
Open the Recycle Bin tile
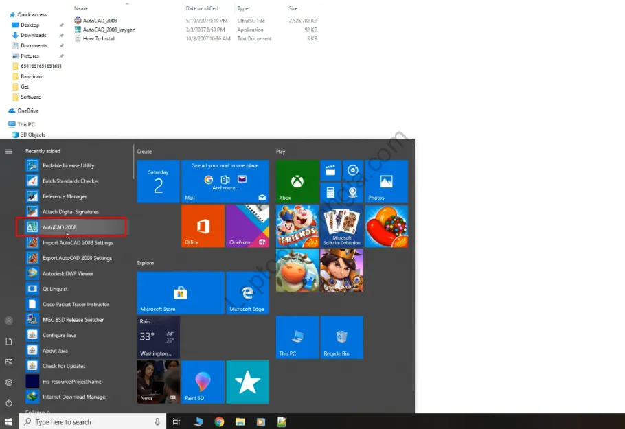tap(341, 338)
